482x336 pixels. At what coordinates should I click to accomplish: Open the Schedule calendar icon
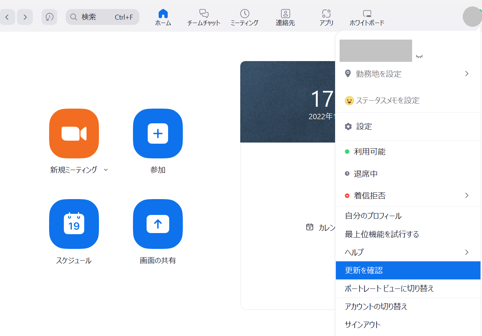click(x=74, y=224)
